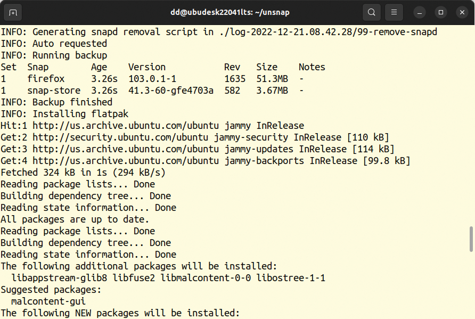Close the terminal window

462,12
